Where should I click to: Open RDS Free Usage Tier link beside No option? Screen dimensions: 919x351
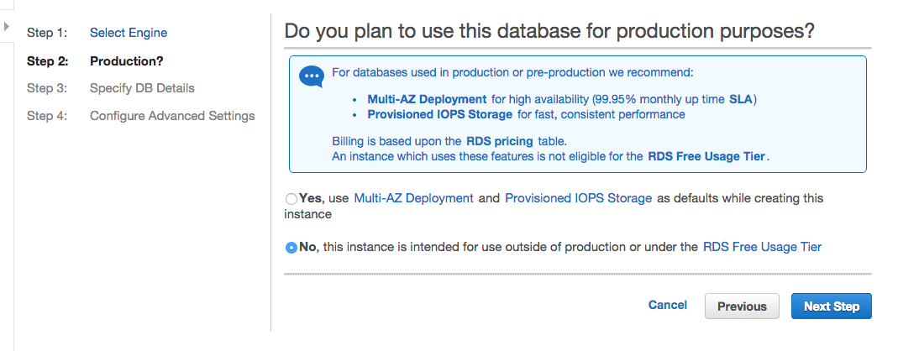[x=763, y=247]
